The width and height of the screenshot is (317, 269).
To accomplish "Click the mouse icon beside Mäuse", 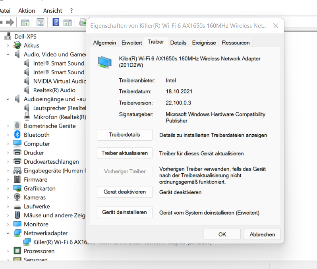I will (17, 215).
